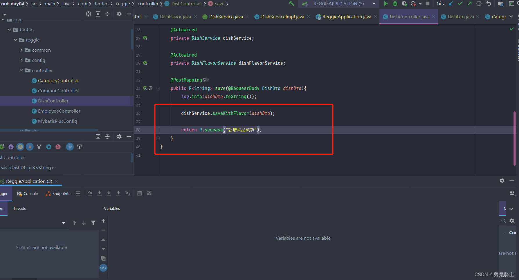Open EmployeeController in project tree
Image resolution: width=519 pixels, height=280 pixels.
pos(59,111)
